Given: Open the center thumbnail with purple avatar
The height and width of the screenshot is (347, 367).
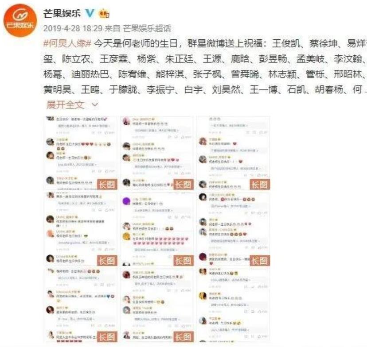Looking at the screenshot, I should click(x=157, y=229).
